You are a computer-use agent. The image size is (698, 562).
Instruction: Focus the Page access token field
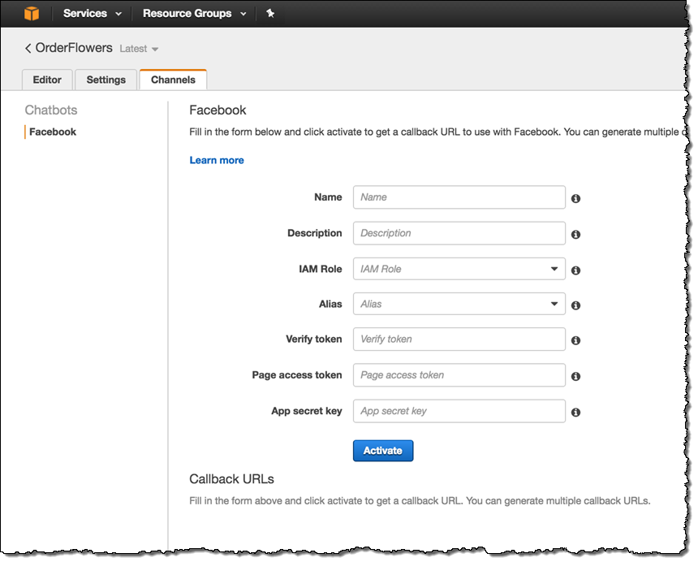click(459, 375)
